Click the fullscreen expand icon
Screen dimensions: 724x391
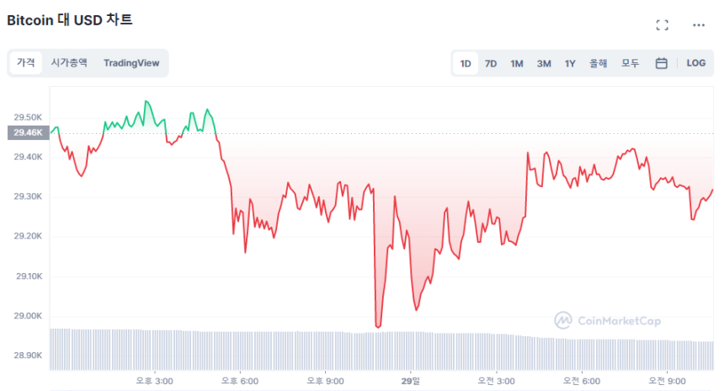(x=662, y=25)
